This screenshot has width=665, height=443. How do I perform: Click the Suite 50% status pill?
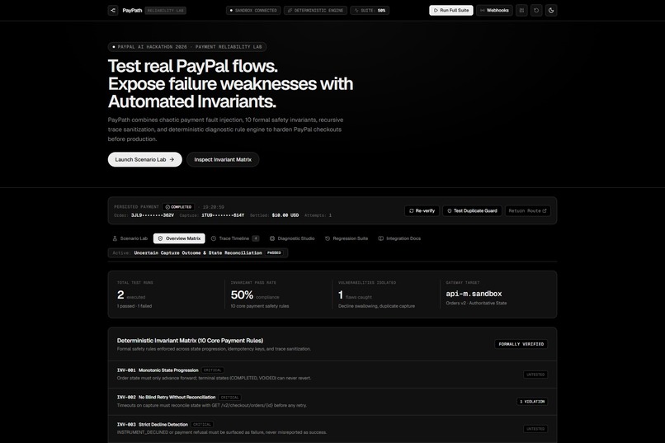(370, 10)
